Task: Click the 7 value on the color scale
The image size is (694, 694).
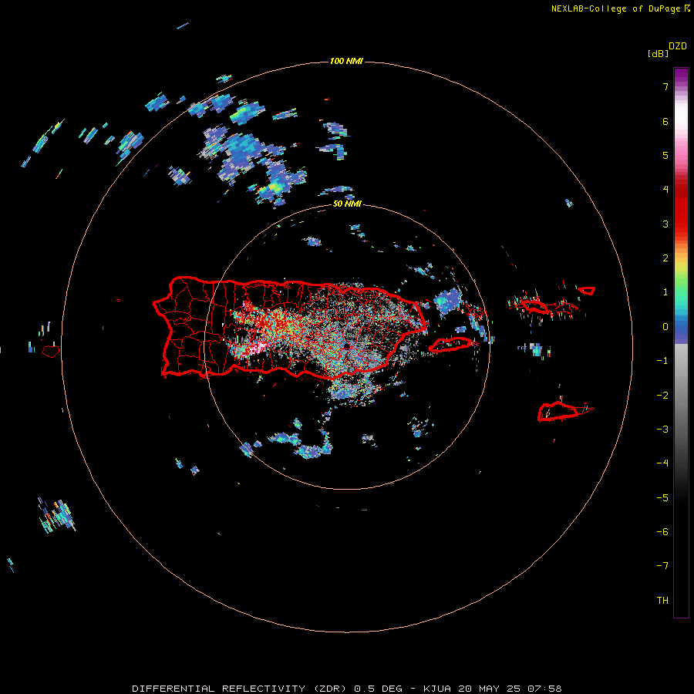Action: coord(665,86)
